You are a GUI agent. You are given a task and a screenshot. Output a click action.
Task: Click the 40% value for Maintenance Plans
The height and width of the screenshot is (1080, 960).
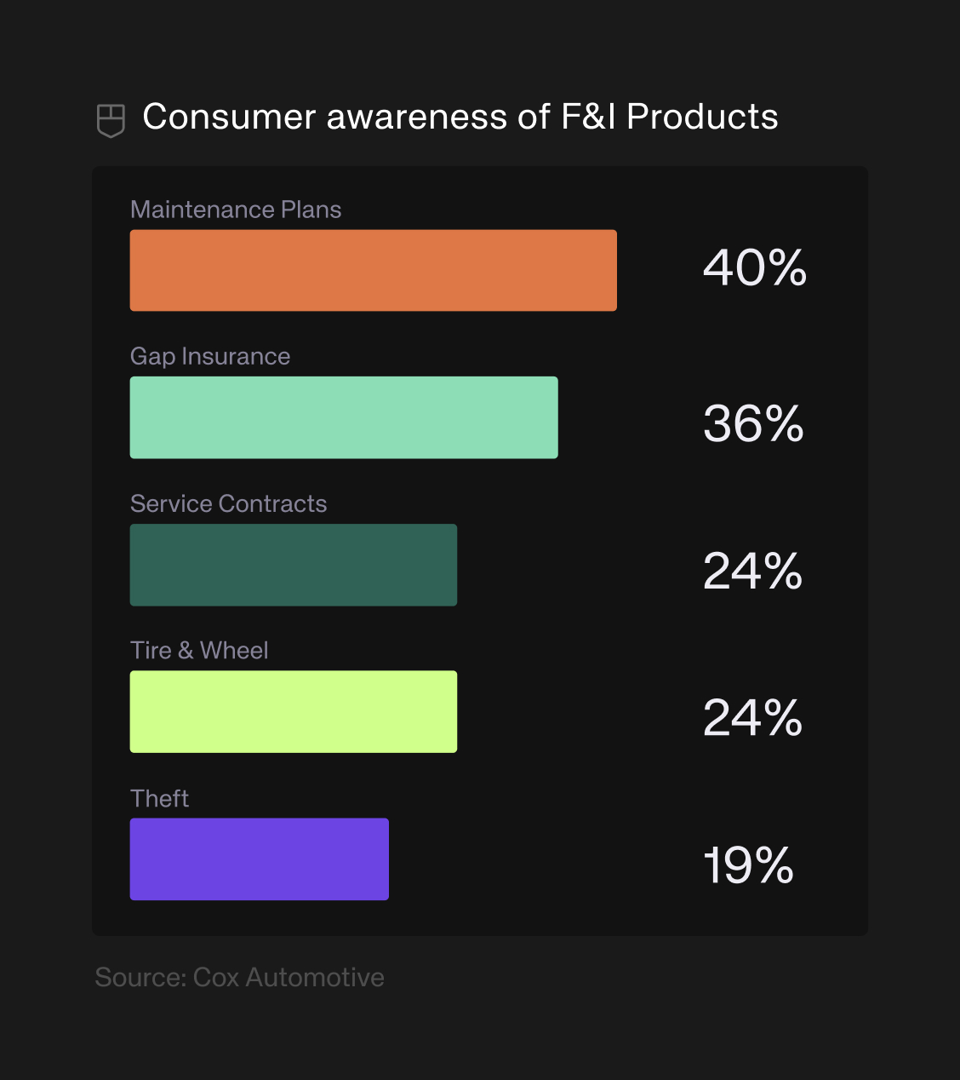coord(754,268)
